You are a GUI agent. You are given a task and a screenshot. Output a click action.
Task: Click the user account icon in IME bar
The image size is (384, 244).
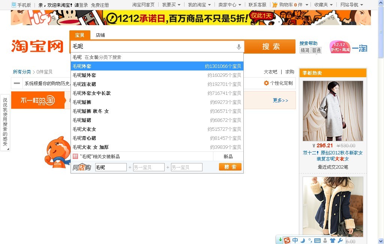pyautogui.click(x=325, y=241)
